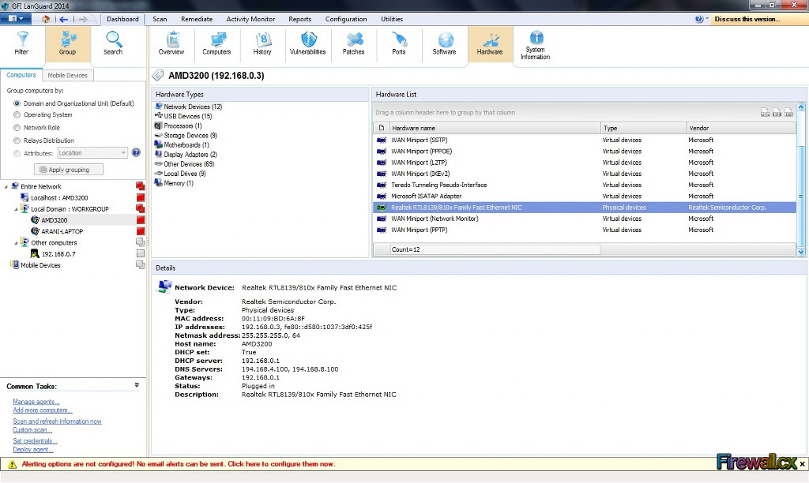Viewport: 809px width, 483px height.
Task: Switch to the Computers tab
Action: (21, 75)
